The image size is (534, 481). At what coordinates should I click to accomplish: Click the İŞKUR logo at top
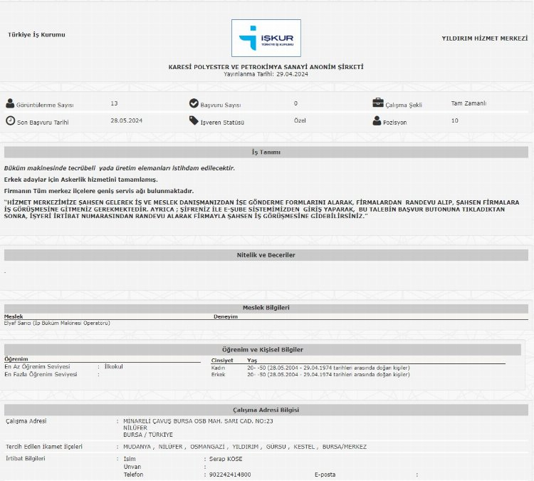tap(266, 38)
